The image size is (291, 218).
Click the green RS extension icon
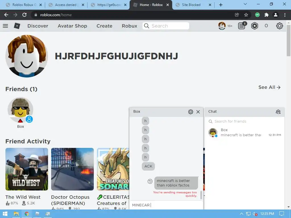257,15
